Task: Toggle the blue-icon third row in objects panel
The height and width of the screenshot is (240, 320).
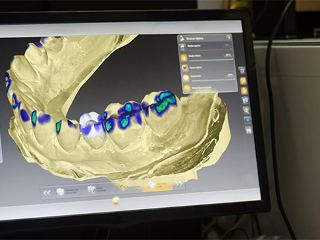Action: 185,68
